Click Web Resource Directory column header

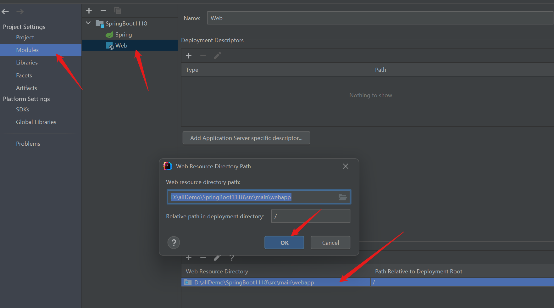276,272
